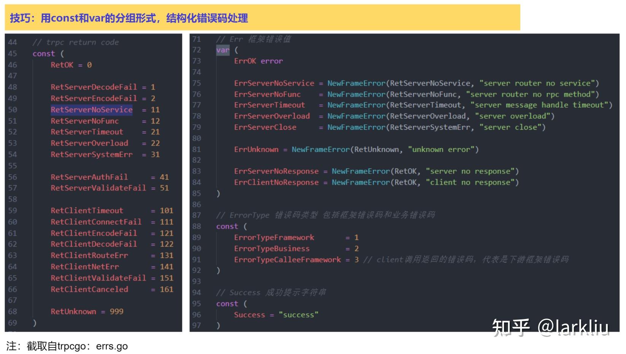Click ErrorTypeCalleeFramework on line 91
626x354 pixels.
pyautogui.click(x=288, y=260)
